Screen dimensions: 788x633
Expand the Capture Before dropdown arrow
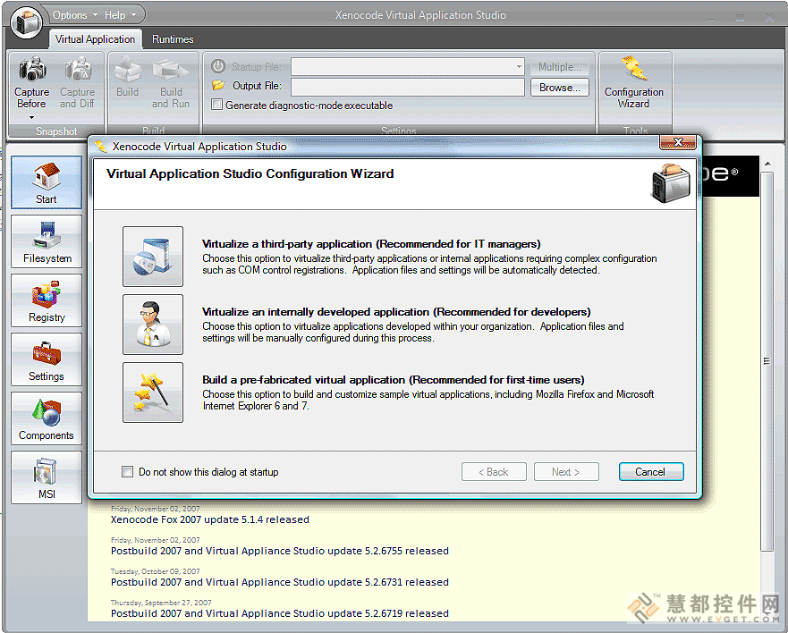pos(31,117)
